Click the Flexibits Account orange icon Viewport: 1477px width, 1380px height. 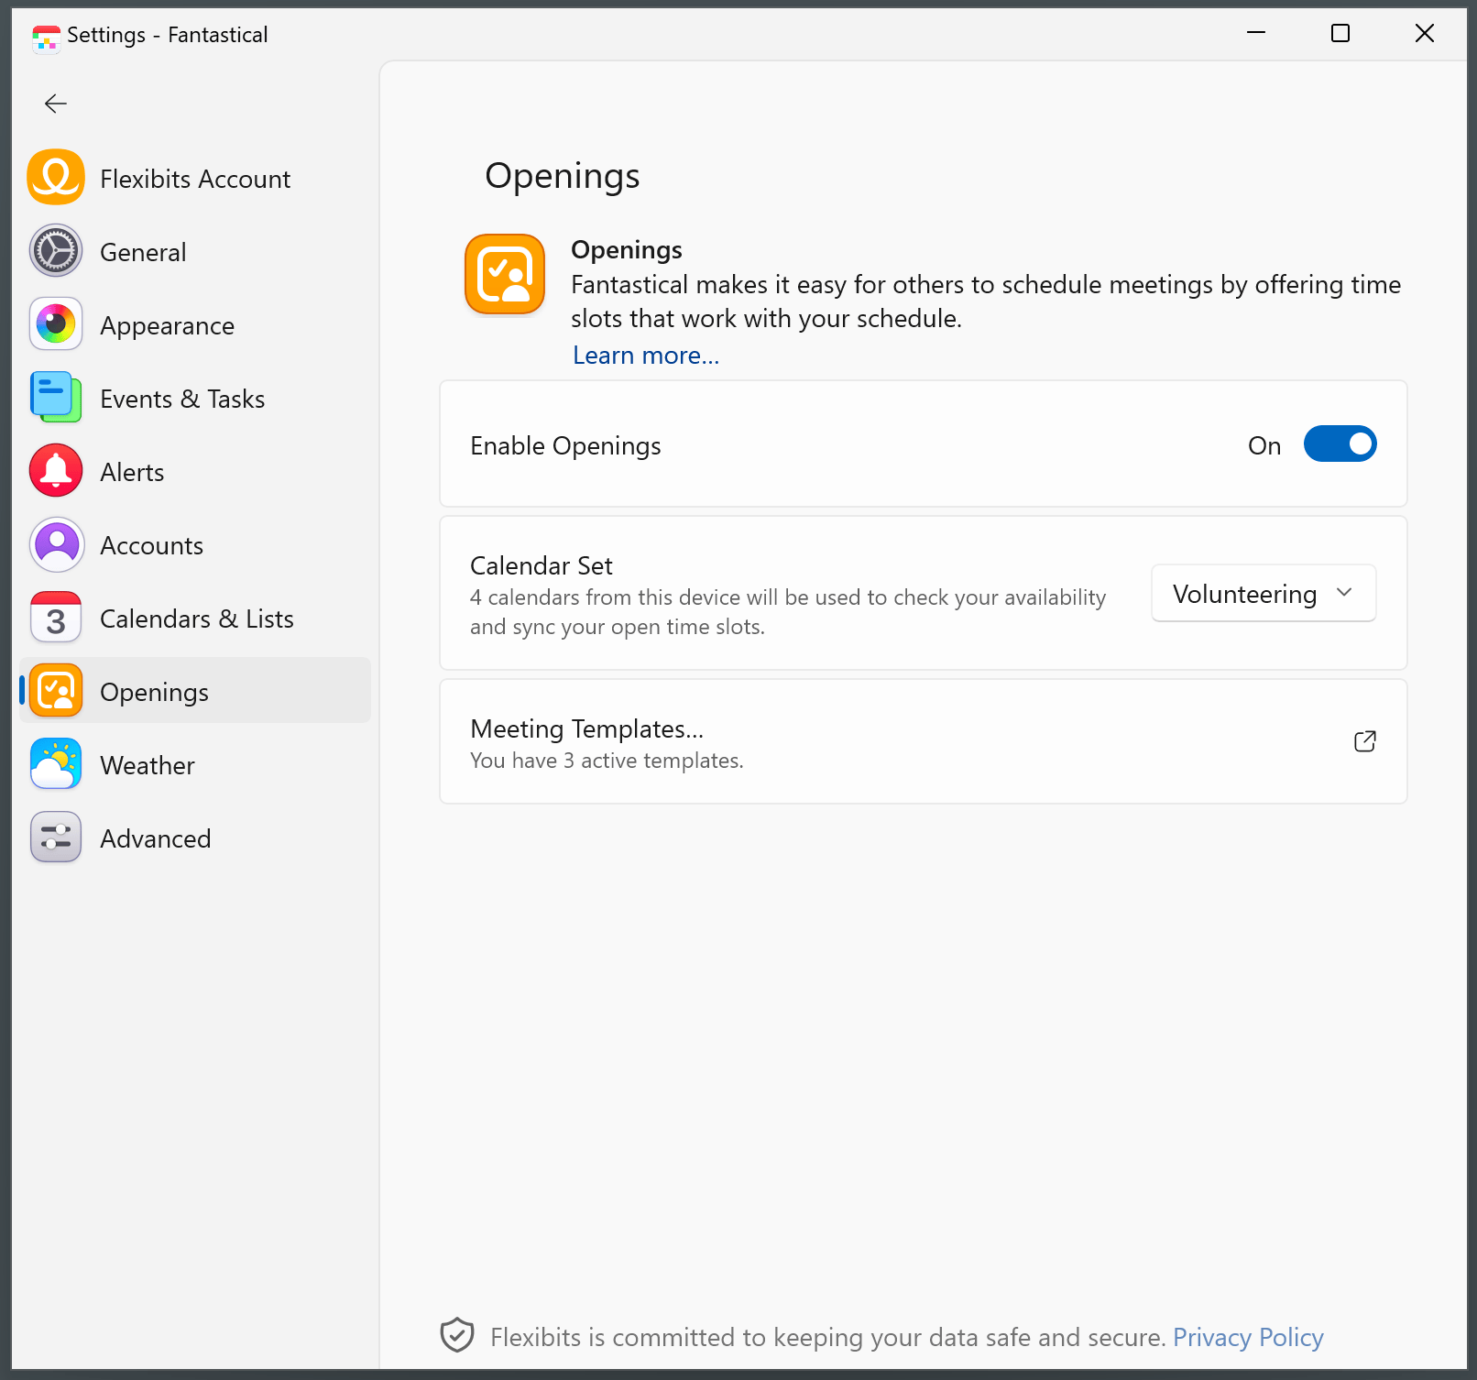click(x=56, y=177)
